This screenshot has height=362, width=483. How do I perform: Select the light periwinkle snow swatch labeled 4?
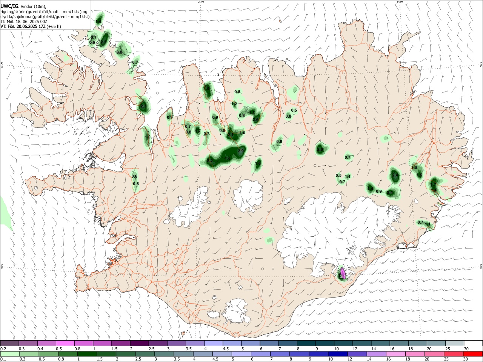pos(214,344)
